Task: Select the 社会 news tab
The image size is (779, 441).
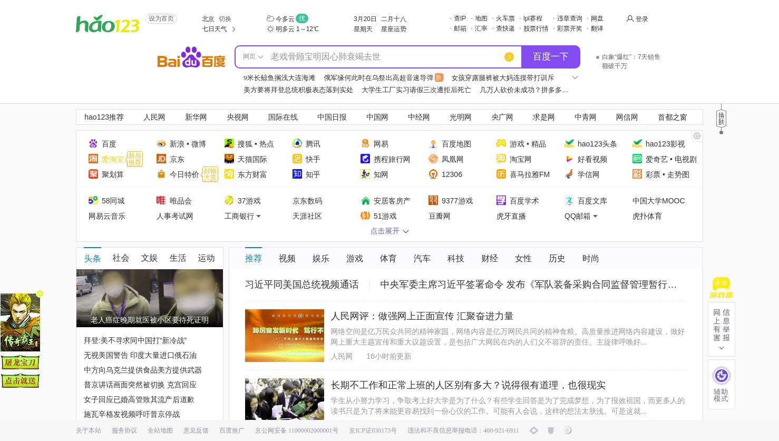Action: tap(121, 258)
